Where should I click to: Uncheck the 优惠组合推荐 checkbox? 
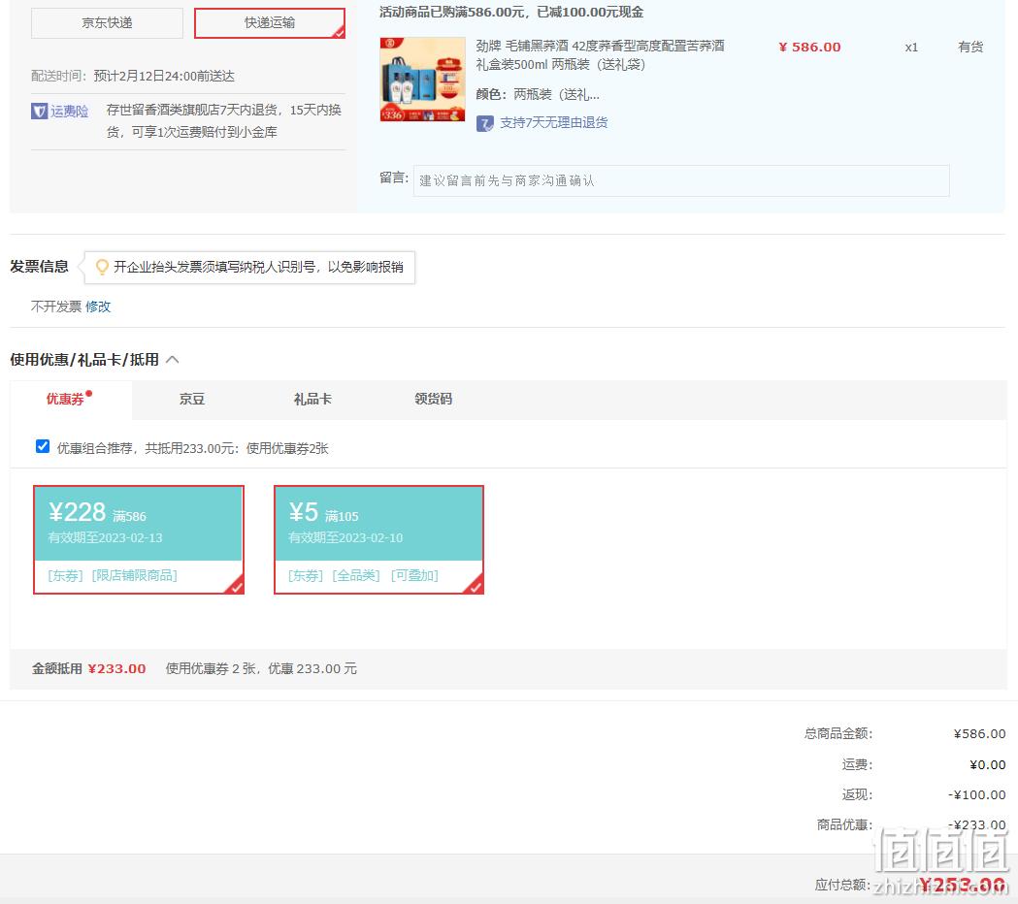point(43,446)
